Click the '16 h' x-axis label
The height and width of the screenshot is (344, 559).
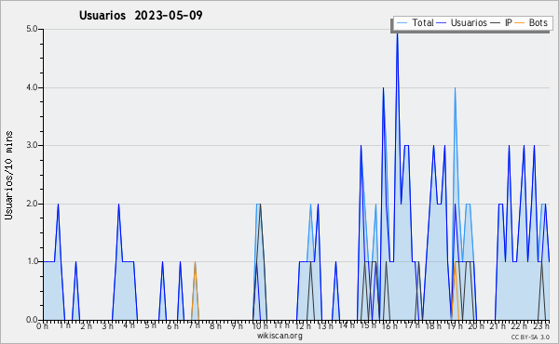tap(389, 325)
